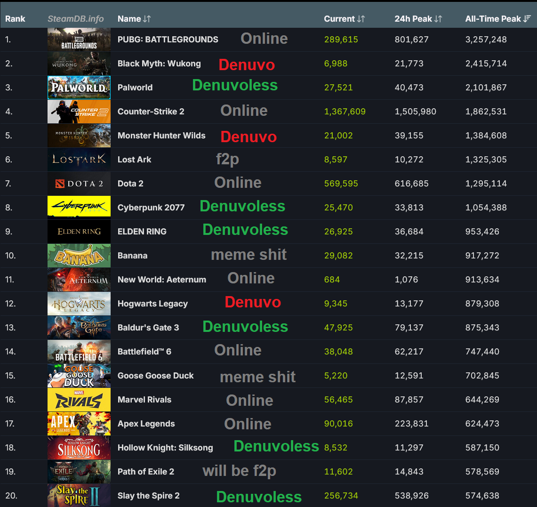Open Counter-Strike 2 name link
Image resolution: width=537 pixels, height=507 pixels.
click(151, 112)
